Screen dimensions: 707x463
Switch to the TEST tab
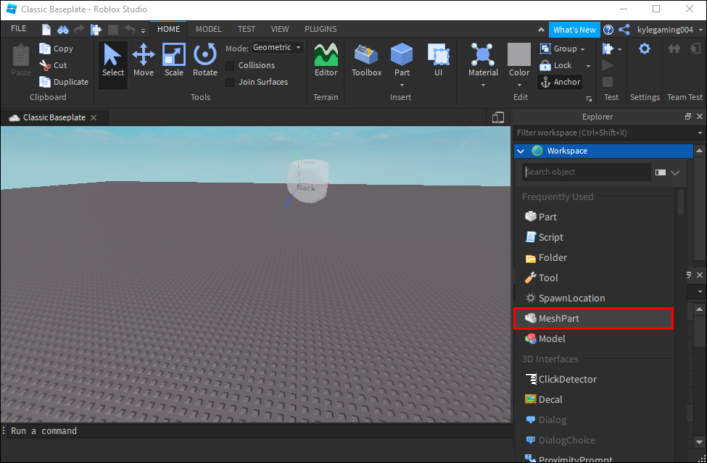point(247,29)
